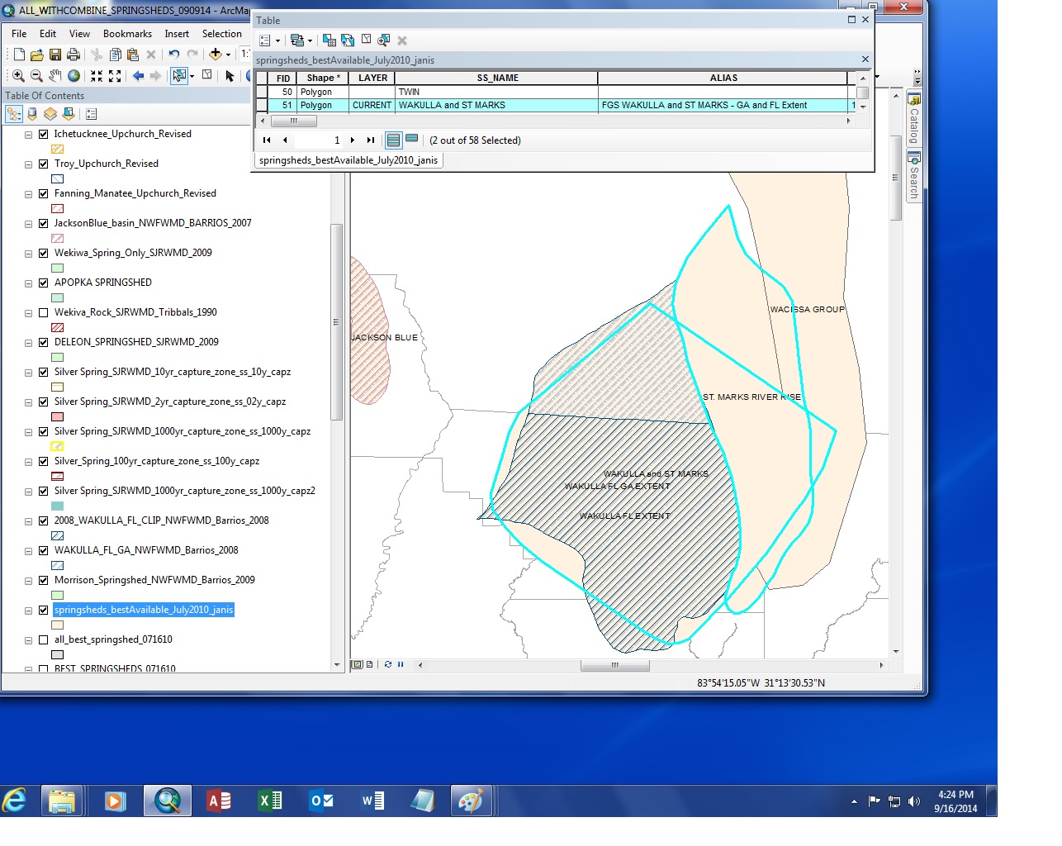Move to last record button
The height and width of the screenshot is (846, 1062).
click(x=371, y=140)
